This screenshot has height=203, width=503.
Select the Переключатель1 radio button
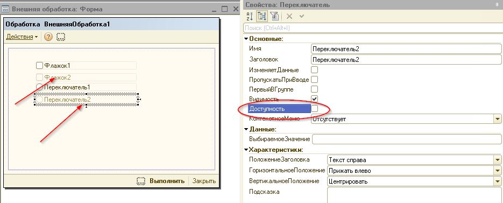(39, 87)
